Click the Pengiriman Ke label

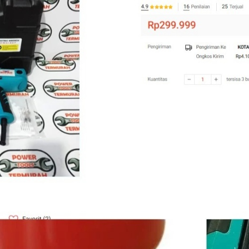click(211, 47)
